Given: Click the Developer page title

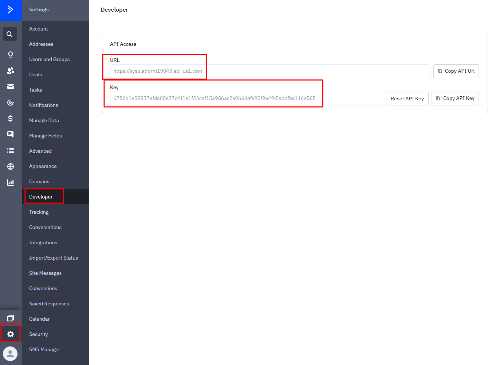Looking at the screenshot, I should click(114, 10).
